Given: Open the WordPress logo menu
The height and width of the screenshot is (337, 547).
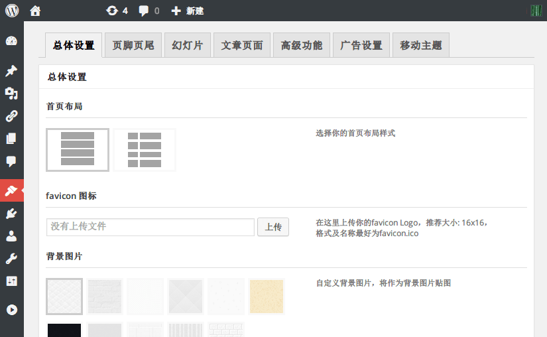Looking at the screenshot, I should tap(12, 11).
